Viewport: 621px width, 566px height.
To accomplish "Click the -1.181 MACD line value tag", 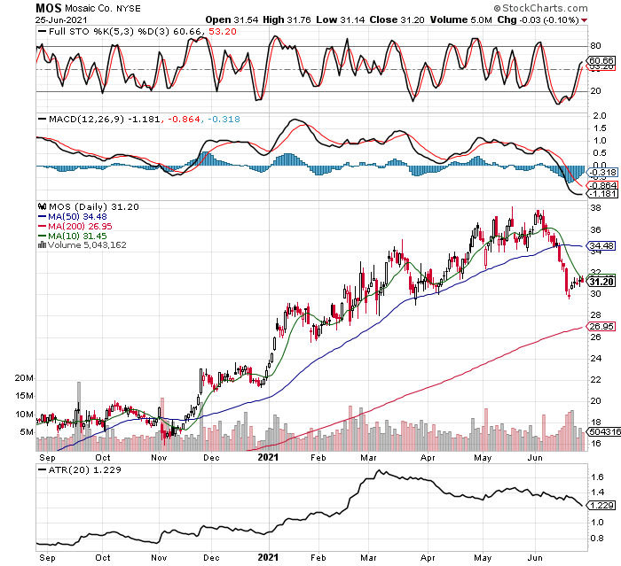I will pos(602,193).
